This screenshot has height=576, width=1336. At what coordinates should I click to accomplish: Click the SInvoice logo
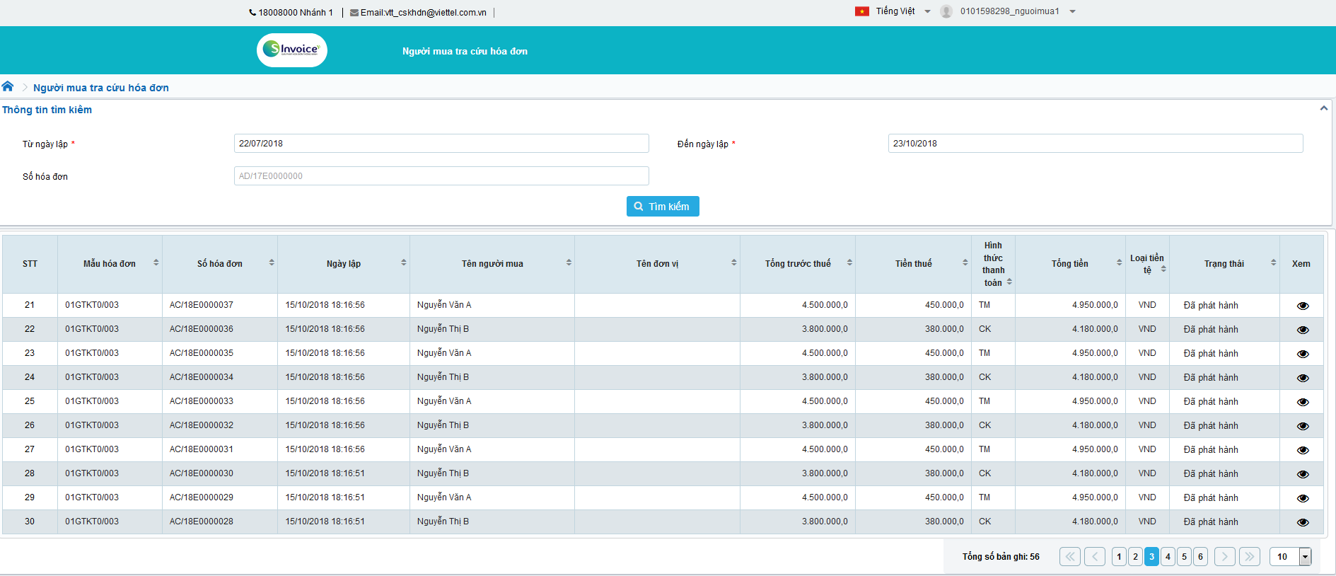tap(291, 50)
